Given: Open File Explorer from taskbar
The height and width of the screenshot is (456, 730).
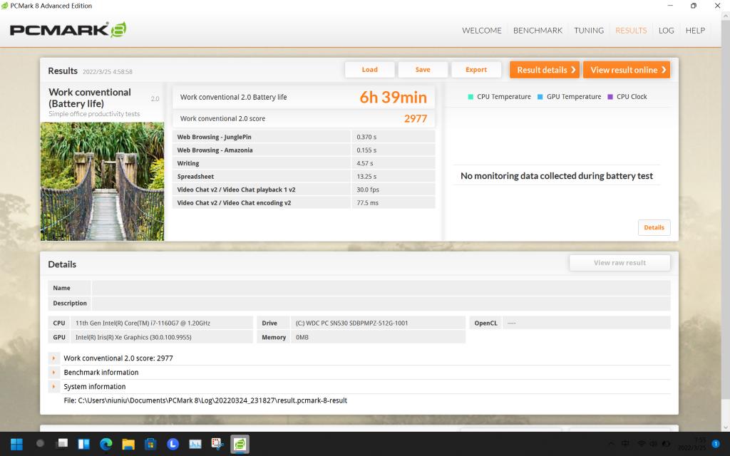Looking at the screenshot, I should click(x=128, y=444).
